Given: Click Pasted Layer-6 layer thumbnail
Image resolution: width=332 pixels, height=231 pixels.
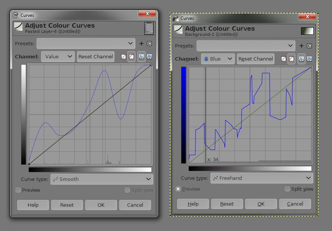Looking at the screenshot, I should (149, 28).
